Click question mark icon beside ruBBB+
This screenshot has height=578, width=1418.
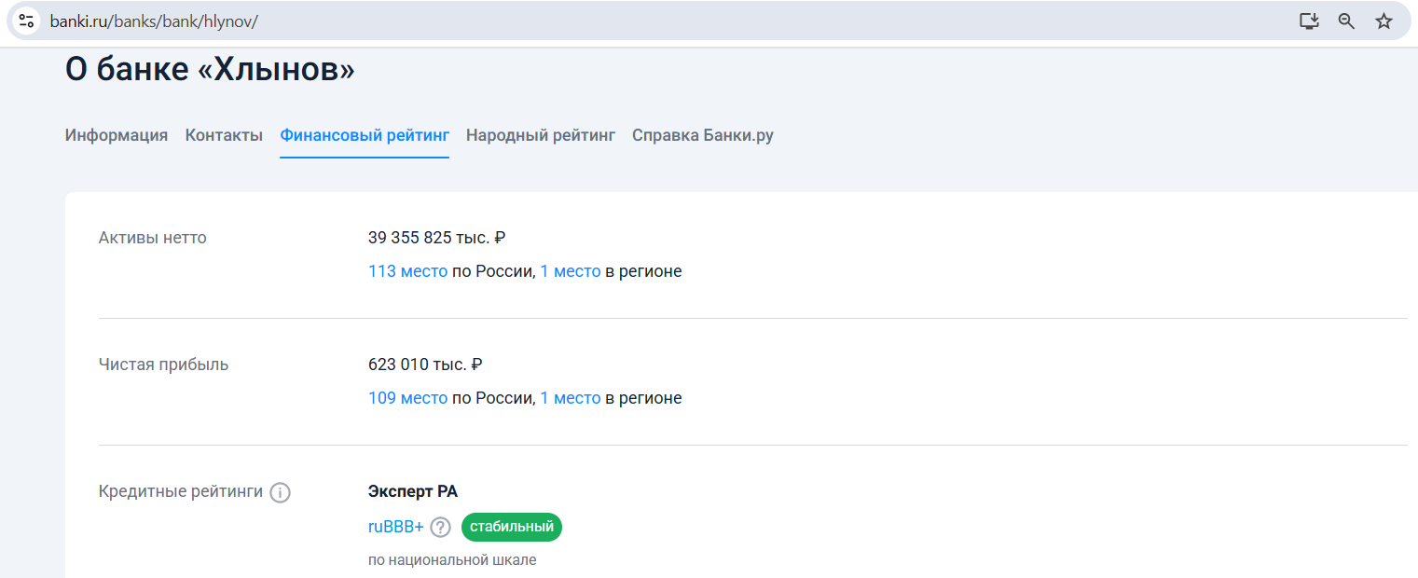[440, 528]
